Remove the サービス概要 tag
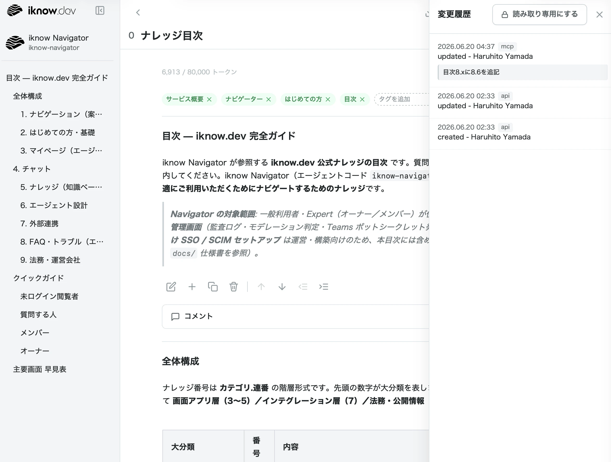 click(209, 99)
